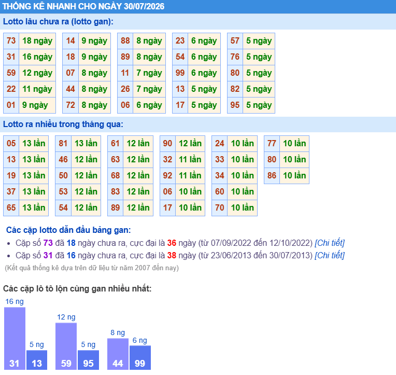Click number 53 in the frequent lotto table
396x375 pixels.
(x=63, y=192)
